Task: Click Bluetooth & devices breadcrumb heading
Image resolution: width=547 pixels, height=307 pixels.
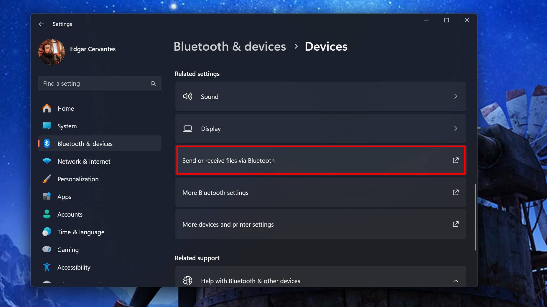Action: coord(230,47)
